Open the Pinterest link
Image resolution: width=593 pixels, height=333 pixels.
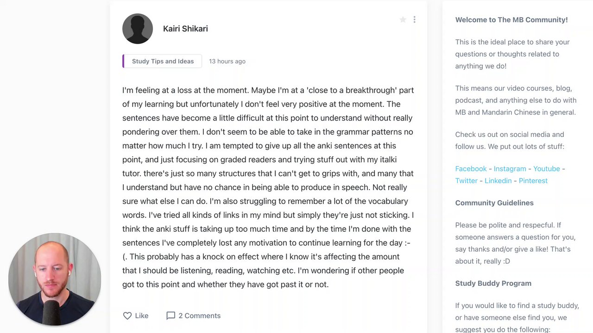533,181
